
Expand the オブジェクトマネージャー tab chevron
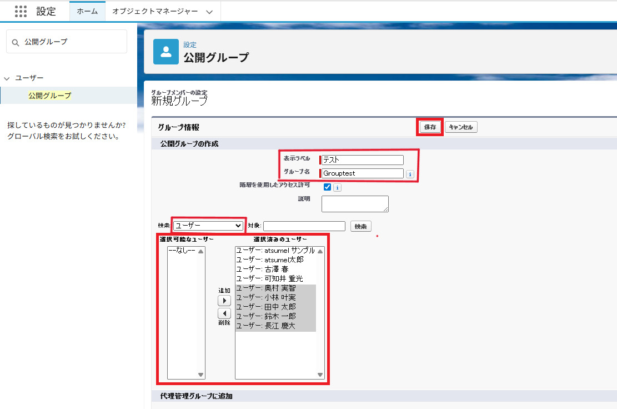point(209,12)
